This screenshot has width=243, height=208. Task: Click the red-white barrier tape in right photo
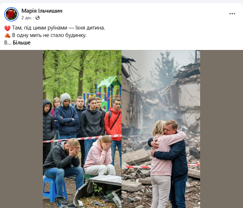(x=136, y=167)
